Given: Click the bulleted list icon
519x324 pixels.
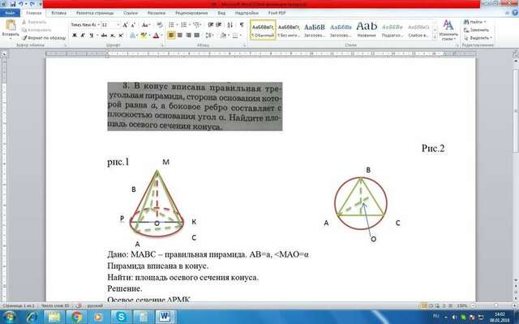Looking at the screenshot, I should coord(172,25).
